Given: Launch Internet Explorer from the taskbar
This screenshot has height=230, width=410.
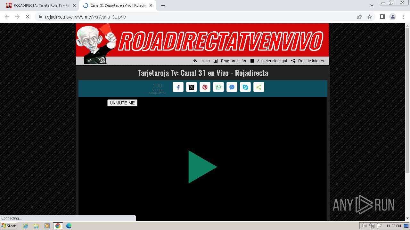Looking at the screenshot, I should click(25, 226).
